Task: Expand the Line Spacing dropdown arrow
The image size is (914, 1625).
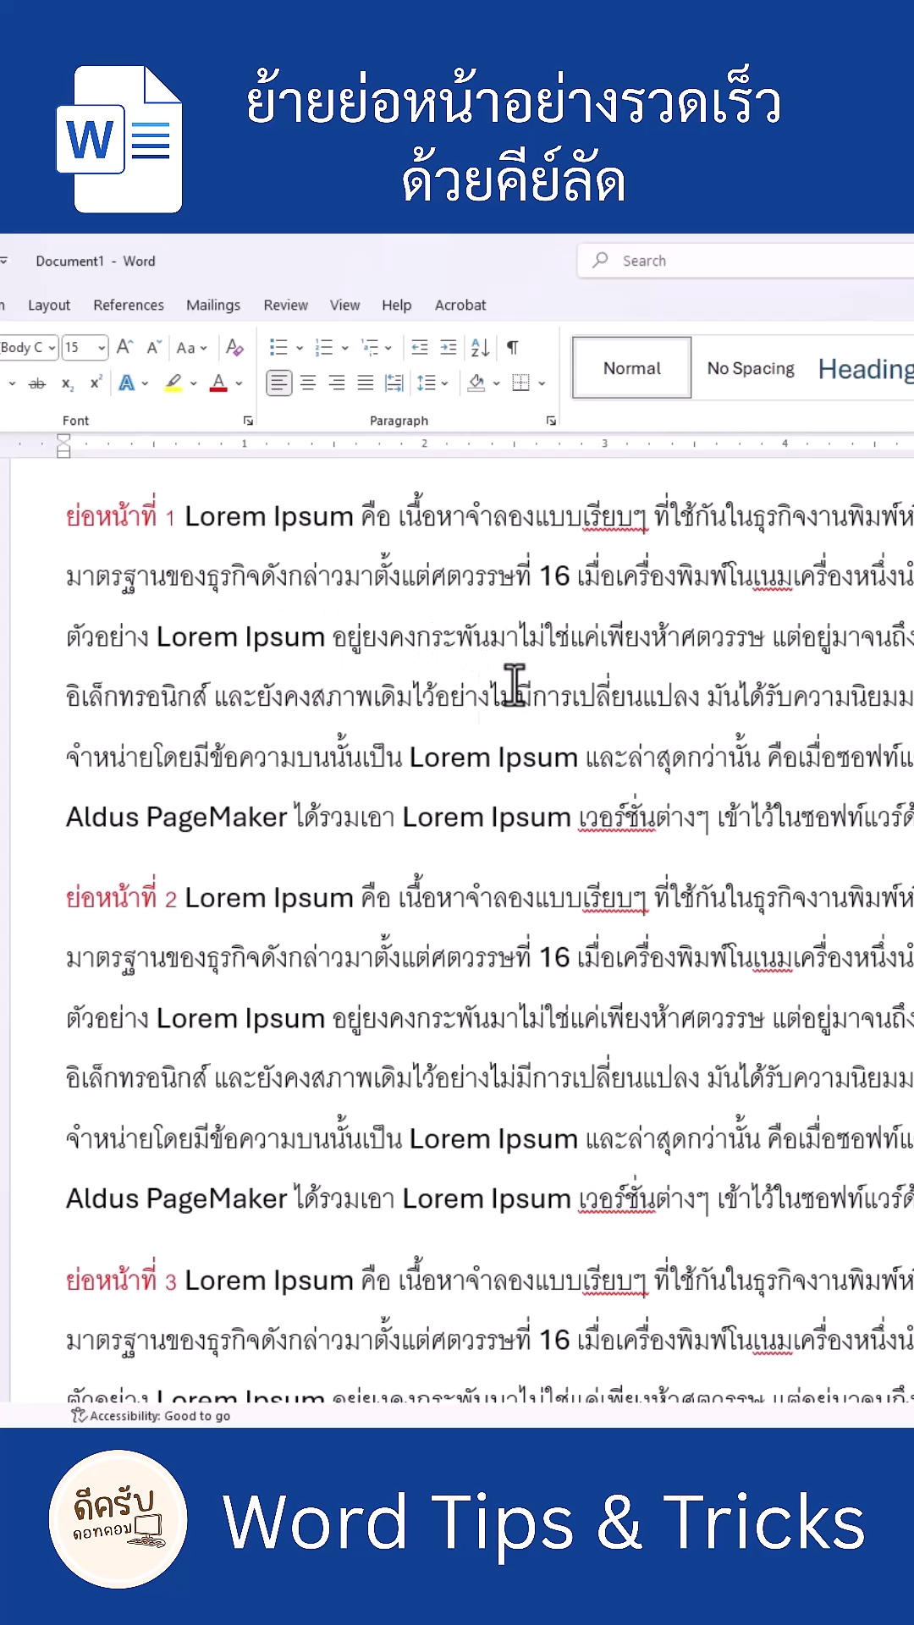Action: point(444,384)
